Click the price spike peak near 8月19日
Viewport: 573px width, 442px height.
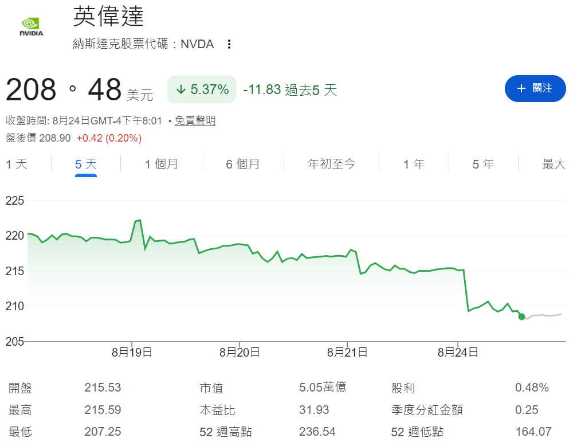pos(138,221)
